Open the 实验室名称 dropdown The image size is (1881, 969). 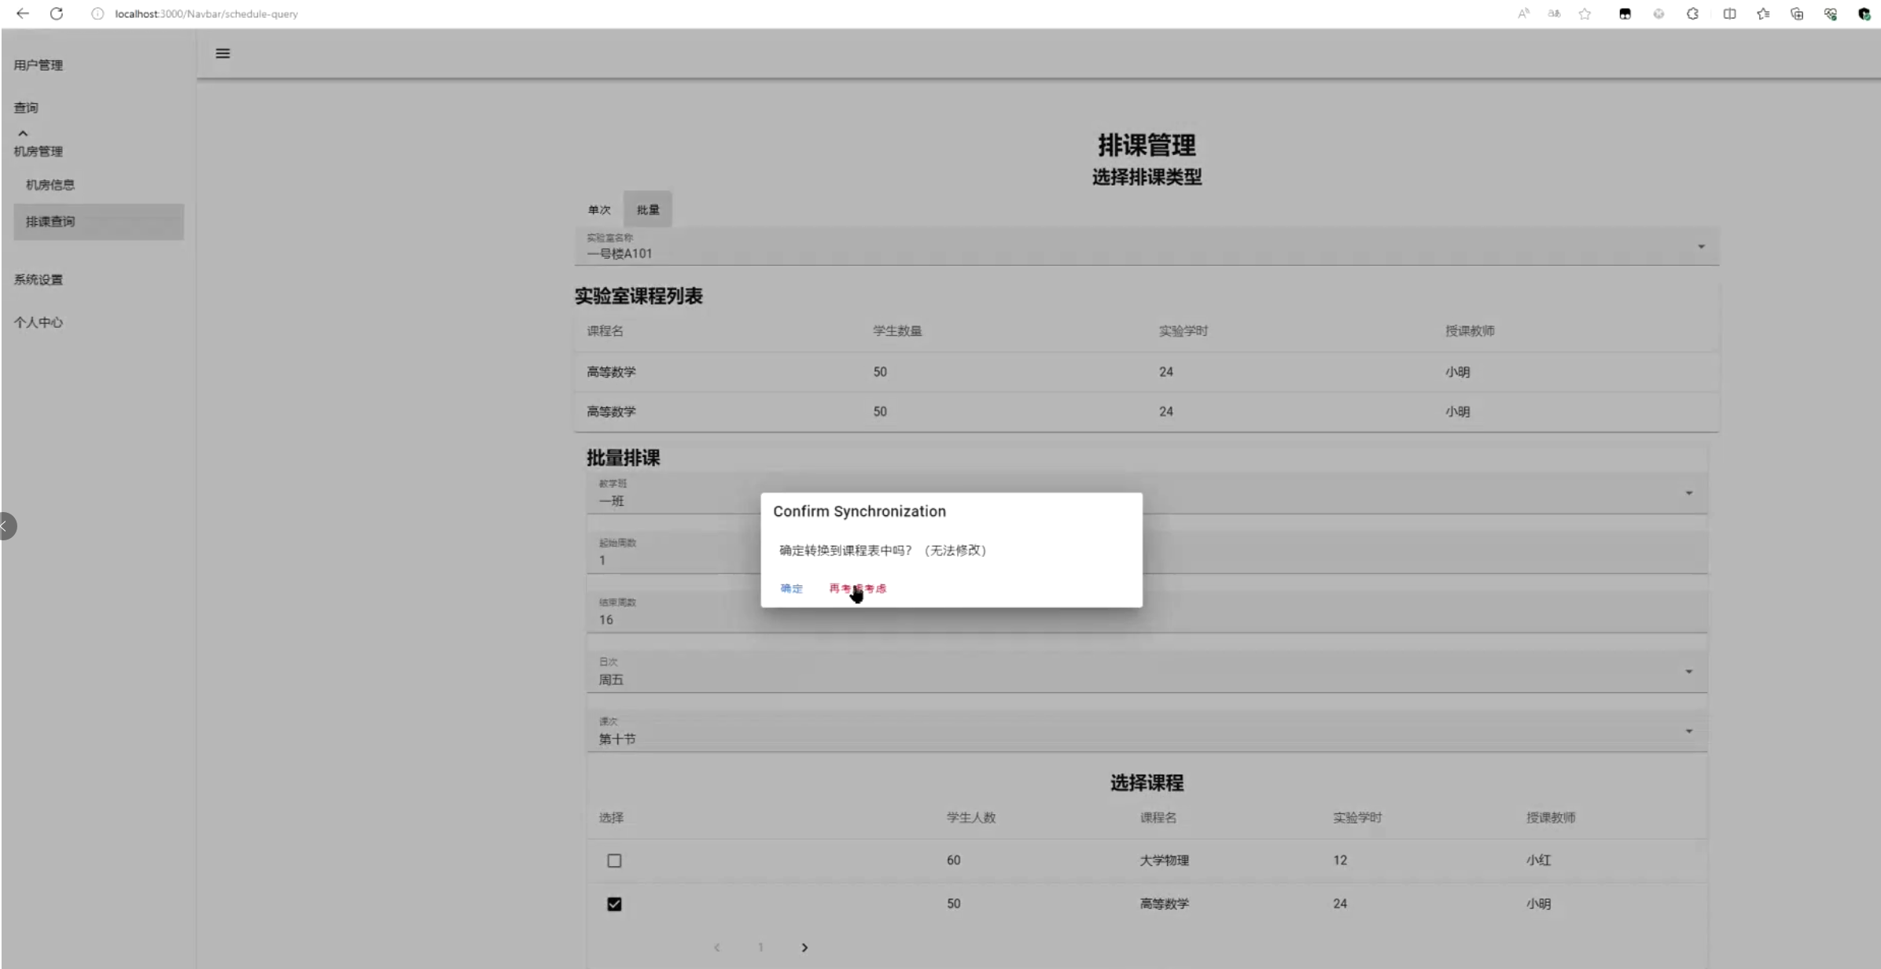click(x=1701, y=246)
